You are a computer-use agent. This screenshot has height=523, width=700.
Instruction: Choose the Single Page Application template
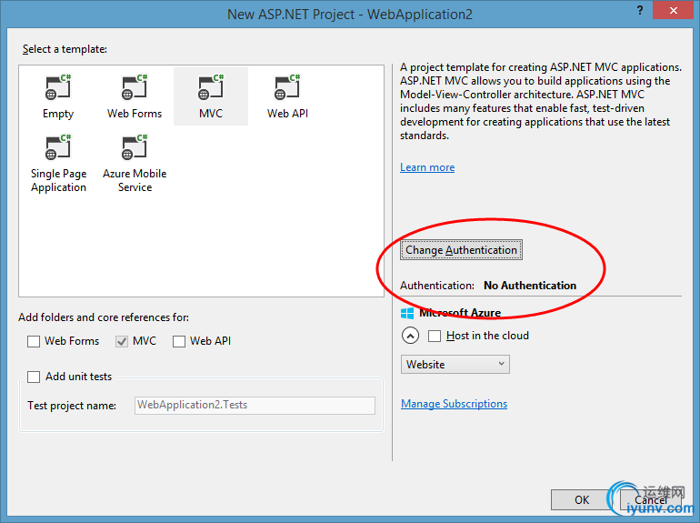tap(58, 165)
